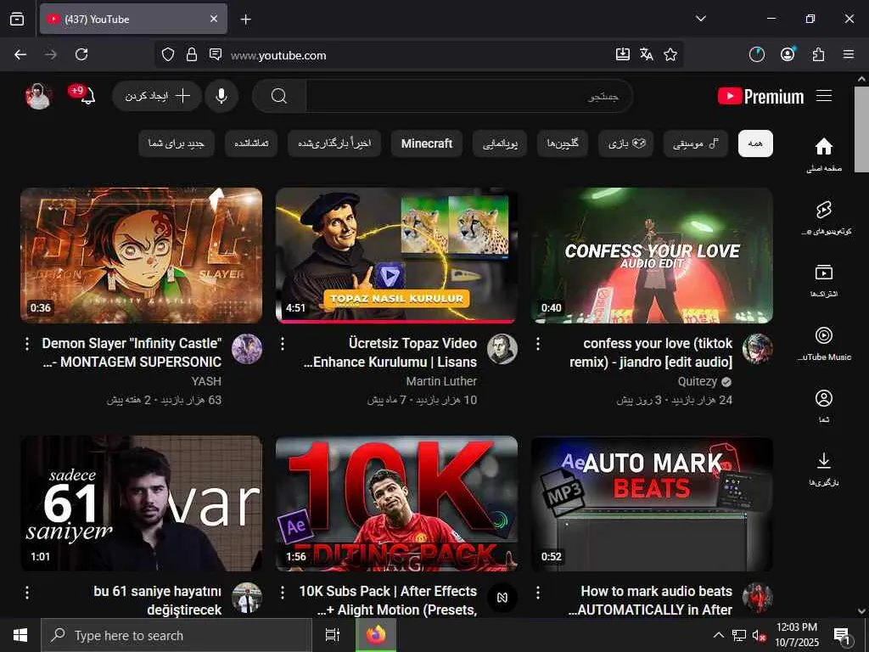Open the 10K Editing Pack thumbnail

(x=397, y=504)
